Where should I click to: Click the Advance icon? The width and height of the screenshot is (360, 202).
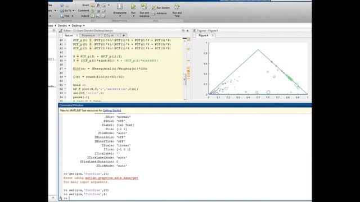[154, 13]
